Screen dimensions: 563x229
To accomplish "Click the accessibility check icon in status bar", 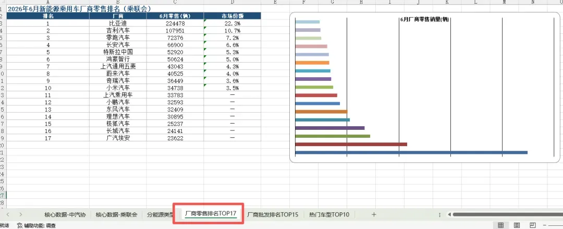I will click(x=20, y=226).
